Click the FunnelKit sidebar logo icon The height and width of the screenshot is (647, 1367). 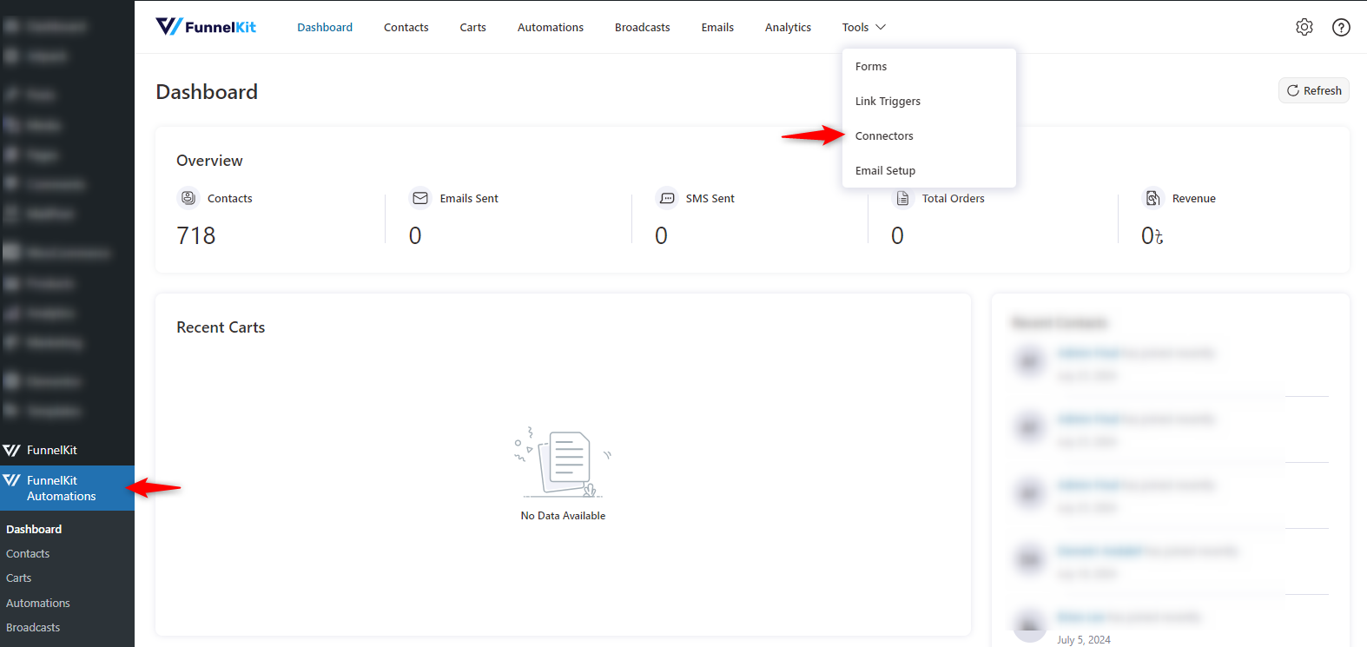tap(11, 450)
